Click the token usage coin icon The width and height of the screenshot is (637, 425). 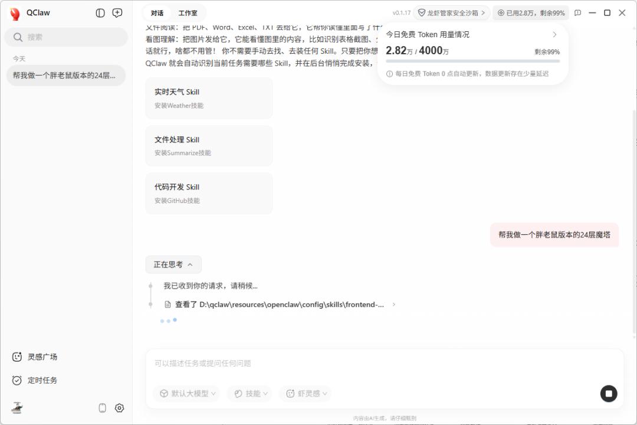point(501,13)
